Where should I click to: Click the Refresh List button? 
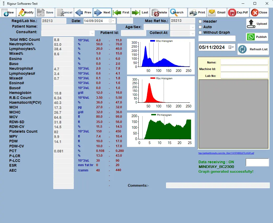point(253,49)
